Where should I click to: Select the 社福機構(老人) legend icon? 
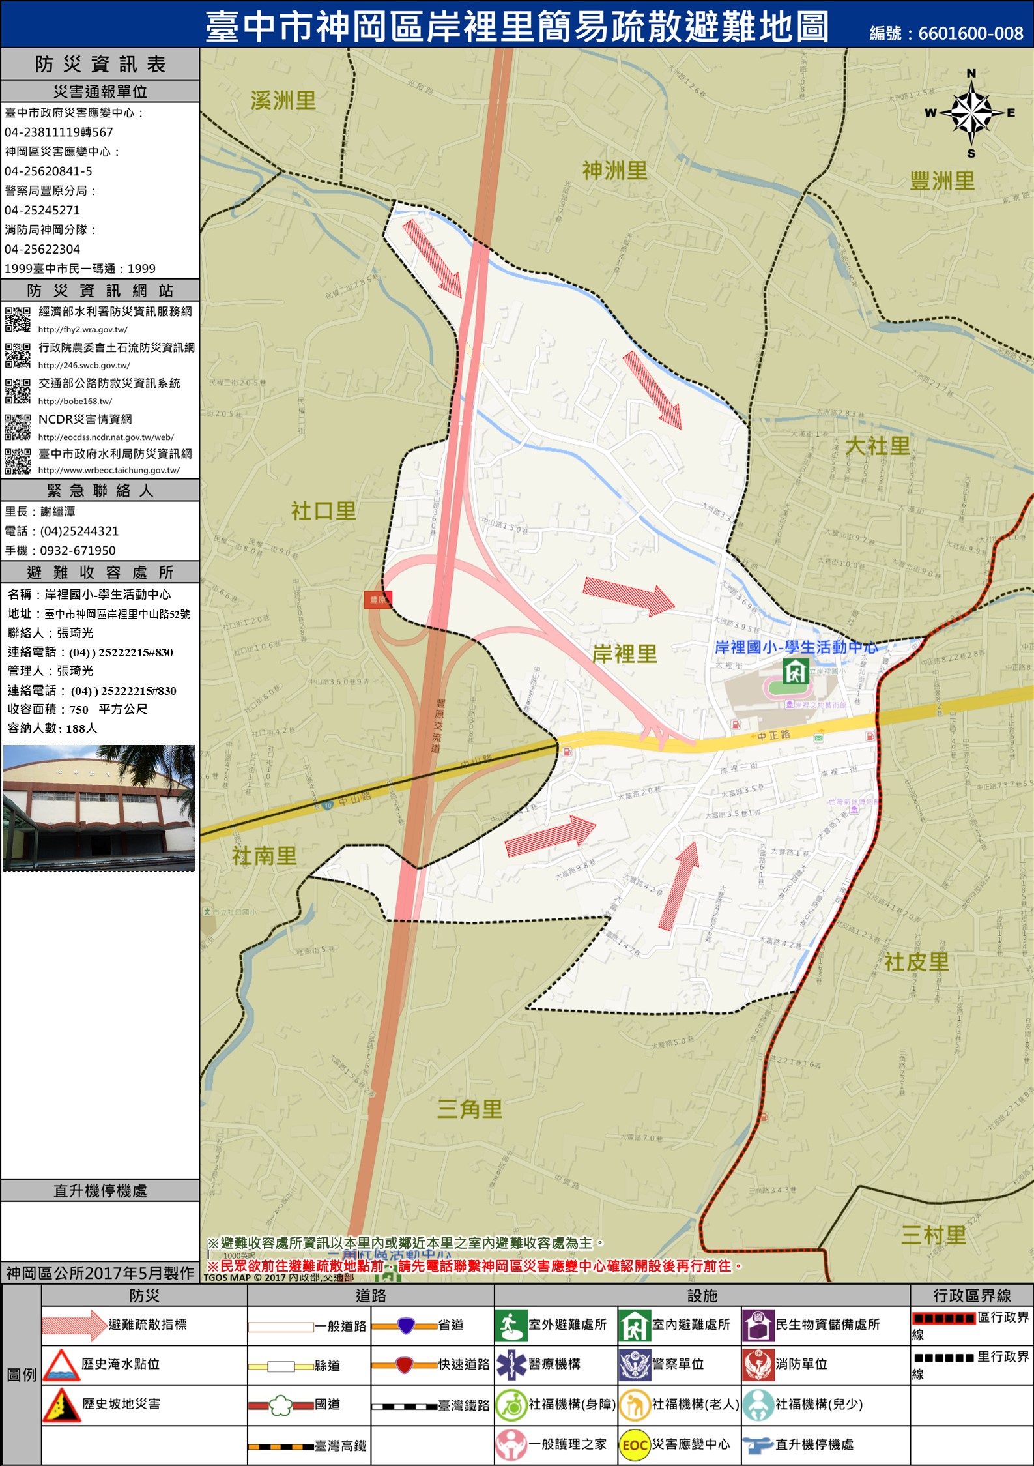(634, 1405)
